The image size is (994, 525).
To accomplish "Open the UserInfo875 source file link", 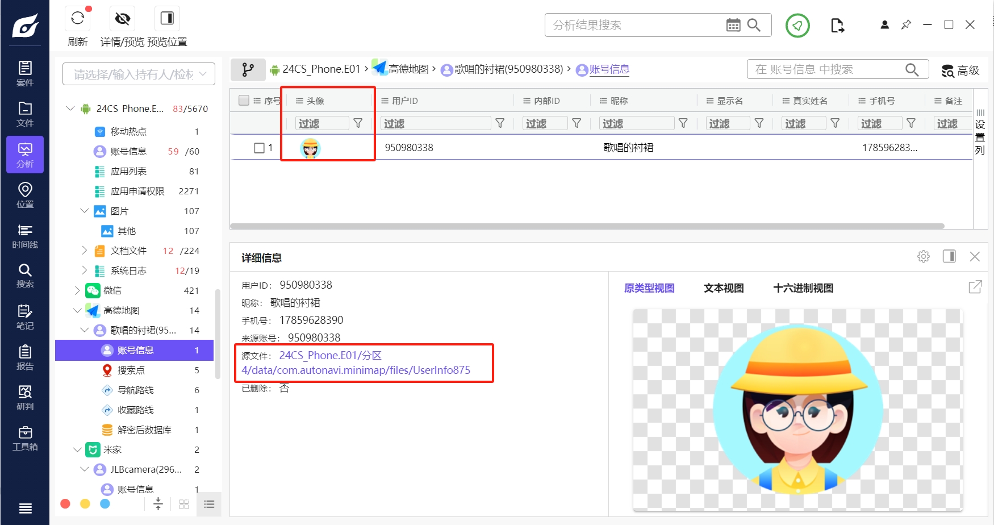I will (x=356, y=363).
